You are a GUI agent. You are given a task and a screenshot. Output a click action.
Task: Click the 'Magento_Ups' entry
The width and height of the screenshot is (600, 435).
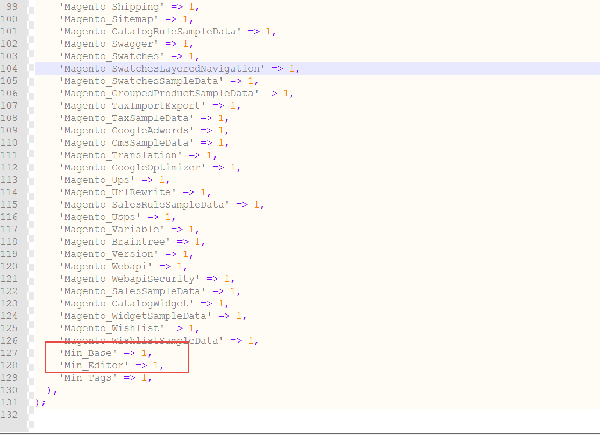coord(115,180)
